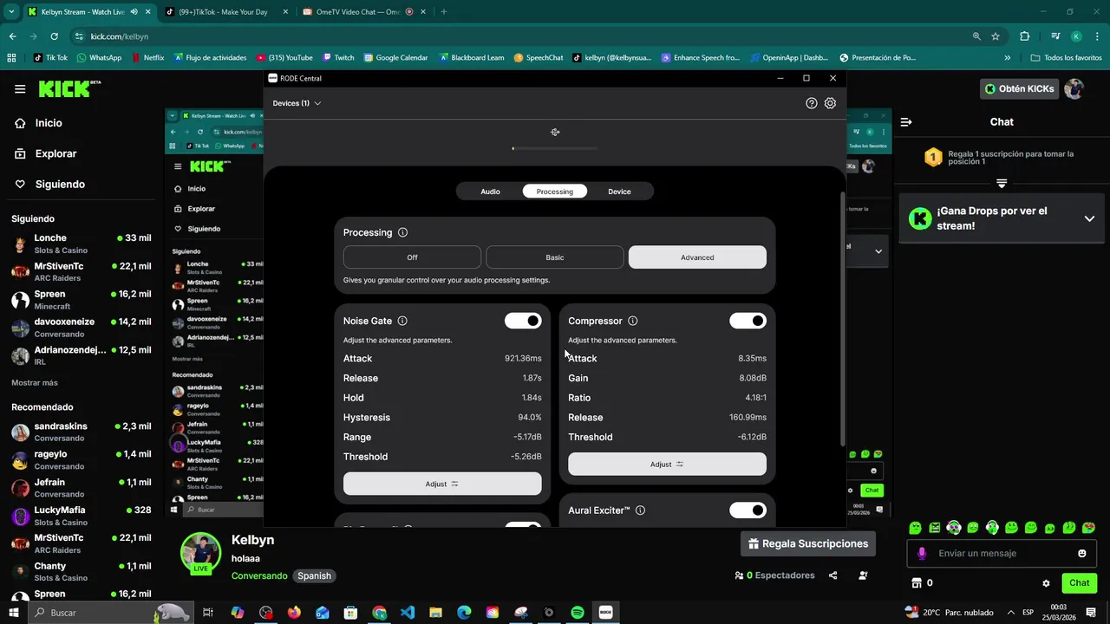The image size is (1110, 624).
Task: Open the browser tab search dropdown
Action: tap(12, 12)
